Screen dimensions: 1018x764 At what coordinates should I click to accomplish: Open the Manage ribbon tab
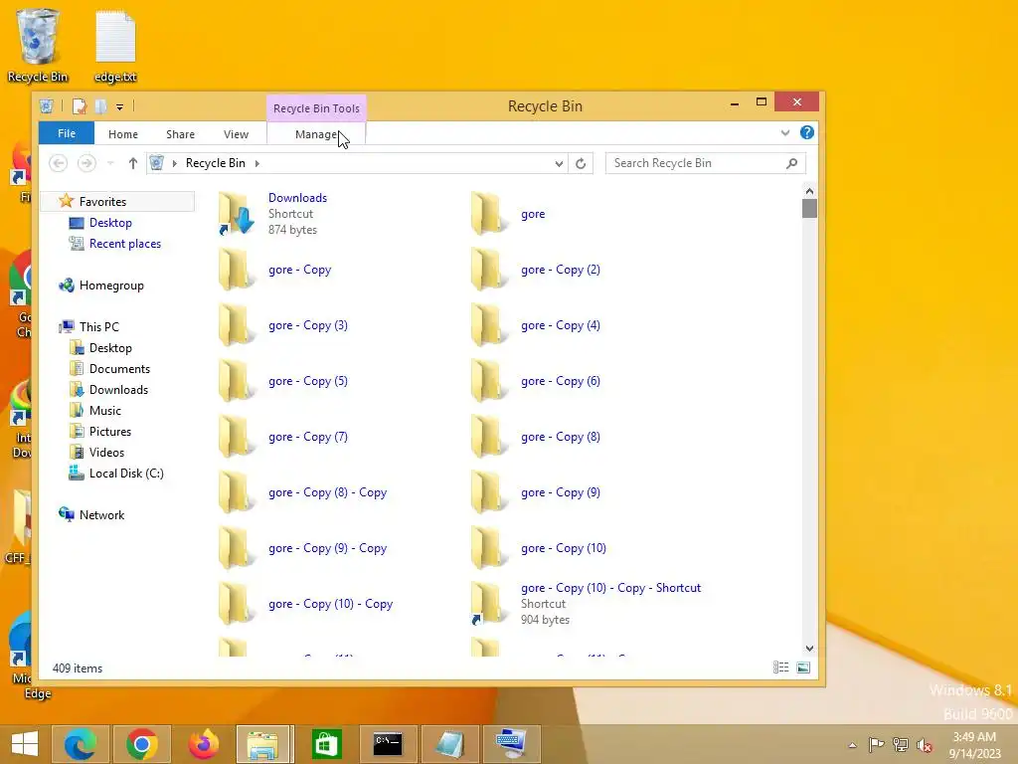316,134
